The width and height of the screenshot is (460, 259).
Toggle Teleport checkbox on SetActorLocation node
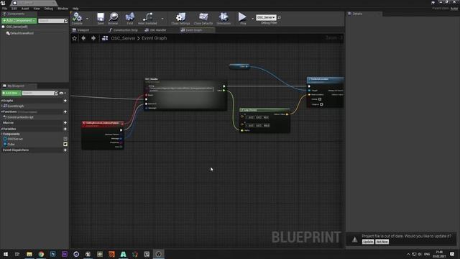(x=321, y=104)
